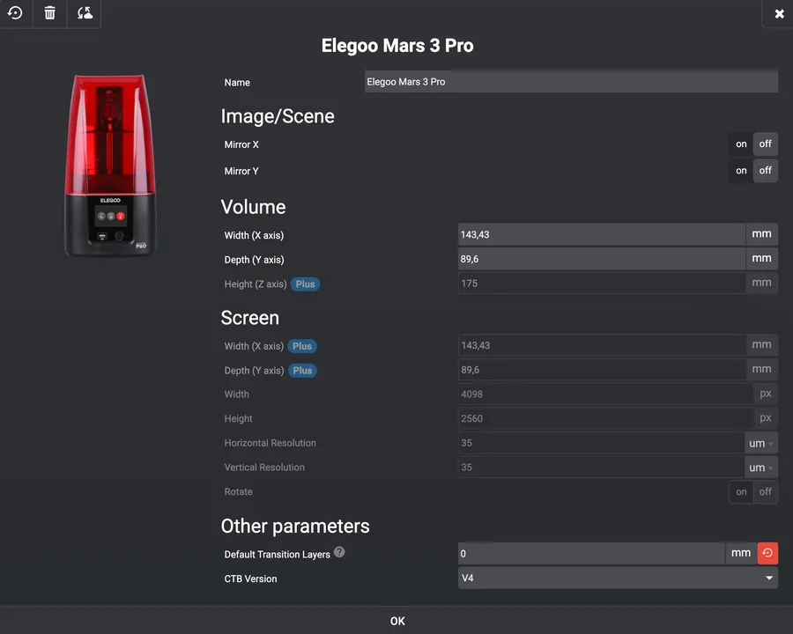The image size is (793, 634).
Task: Click the Plus badge beside Screen Width (X axis)
Action: click(302, 346)
